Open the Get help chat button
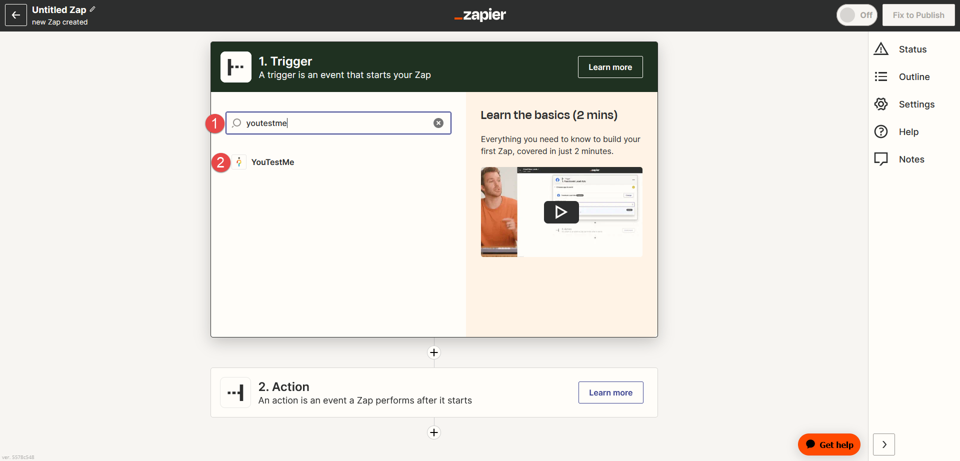 (829, 444)
